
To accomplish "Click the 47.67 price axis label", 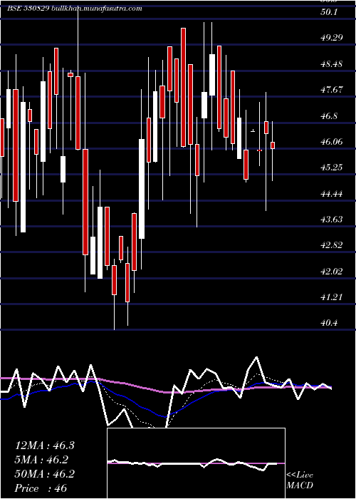I will click(331, 90).
